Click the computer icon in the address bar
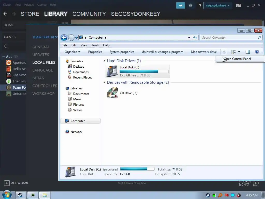This screenshot has width=265, height=199. point(81,37)
